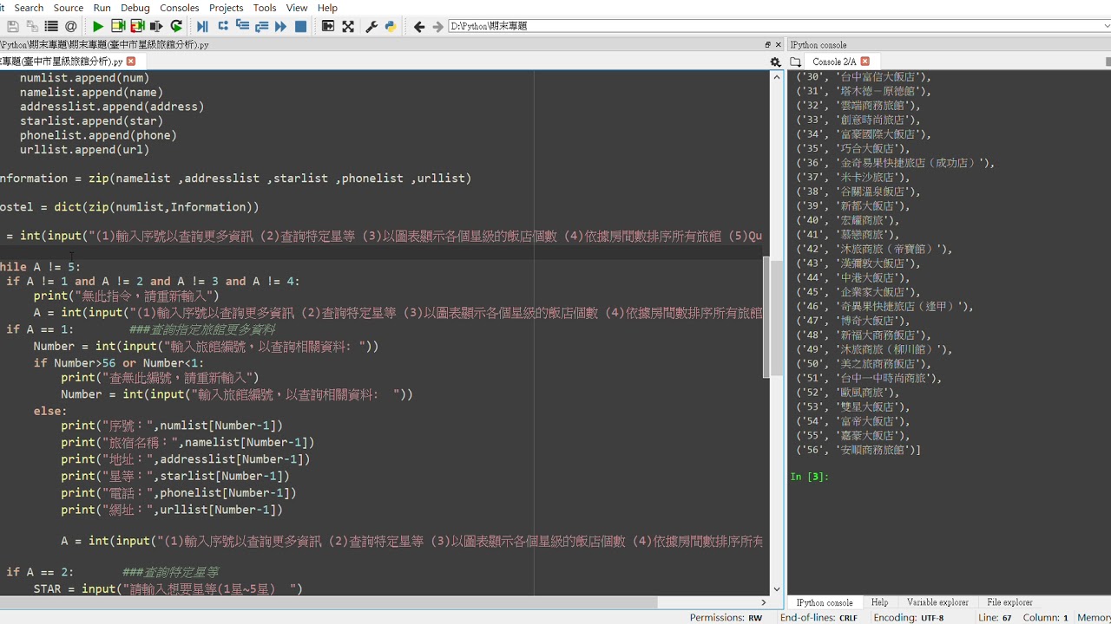The height and width of the screenshot is (624, 1111).
Task: Click the debugger Step Into icon
Action: click(x=242, y=27)
